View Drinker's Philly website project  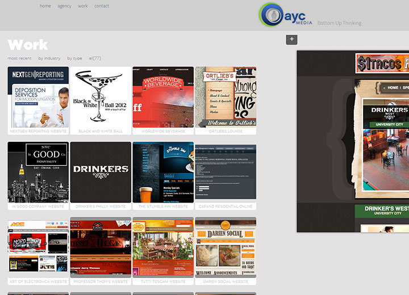101,172
